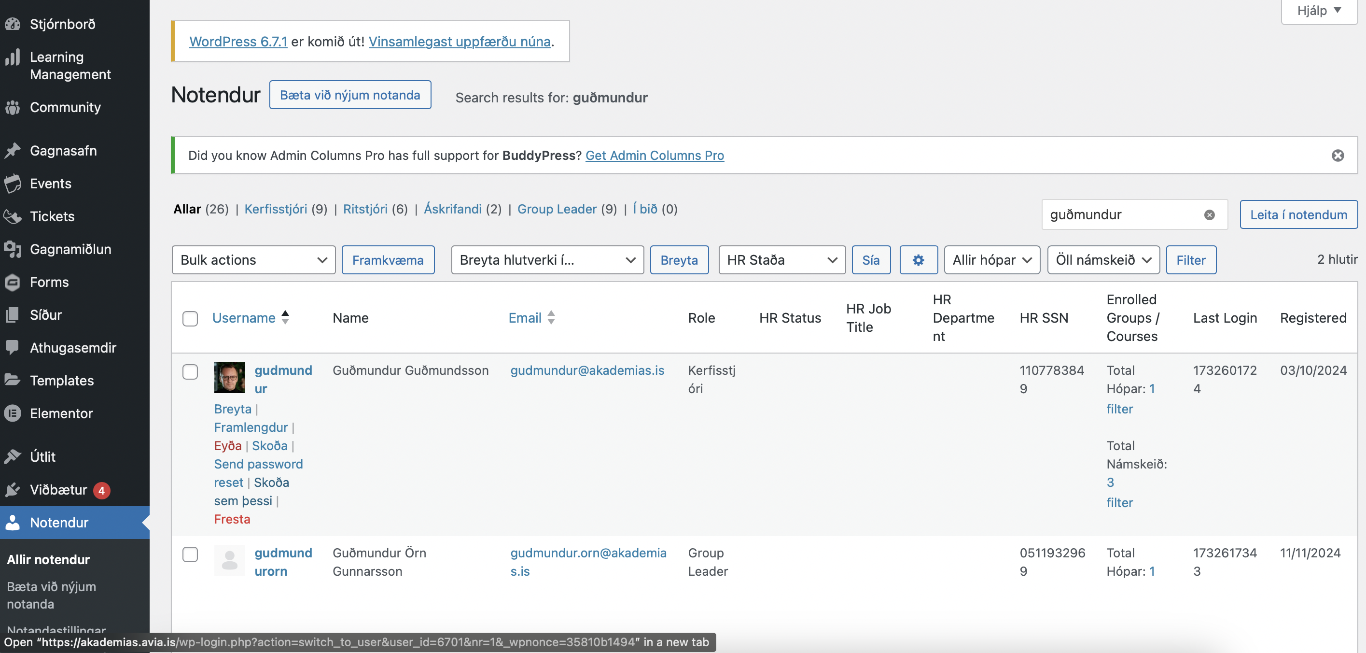Click the Bæta við nýjum notanda button
The height and width of the screenshot is (653, 1366).
(x=350, y=95)
